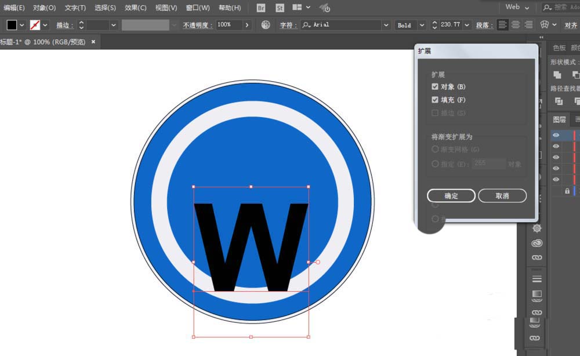Click the center-align paragraph icon
580x356 pixels.
pos(515,25)
